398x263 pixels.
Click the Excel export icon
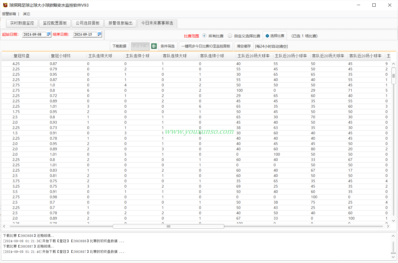tap(154, 46)
